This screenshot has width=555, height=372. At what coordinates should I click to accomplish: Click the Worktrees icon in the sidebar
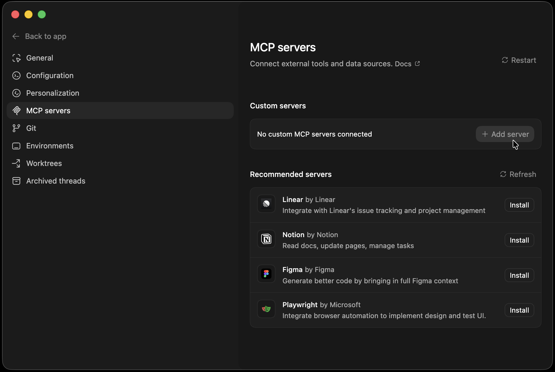coord(16,163)
